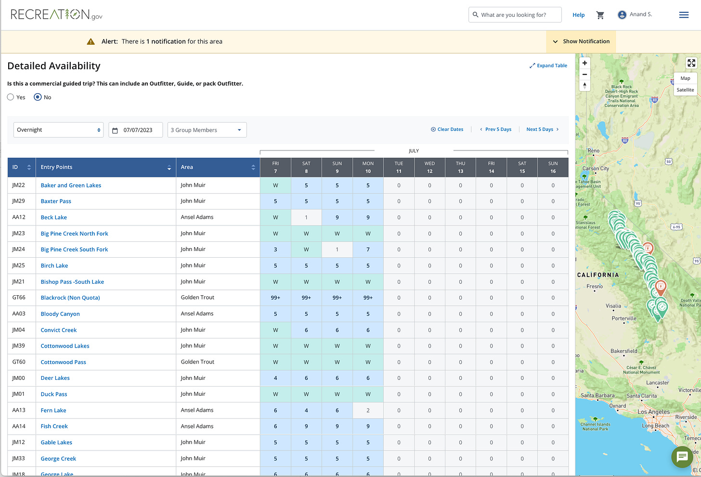The height and width of the screenshot is (477, 701).
Task: Click the alert warning triangle icon
Action: pyautogui.click(x=91, y=41)
